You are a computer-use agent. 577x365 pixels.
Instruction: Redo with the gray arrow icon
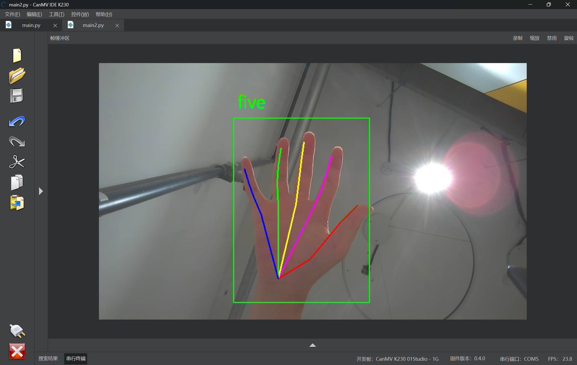17,142
